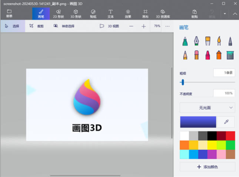Switch to the Stickers (贴纸) tab
Image resolution: width=239 pixels, height=177 pixels.
click(93, 14)
